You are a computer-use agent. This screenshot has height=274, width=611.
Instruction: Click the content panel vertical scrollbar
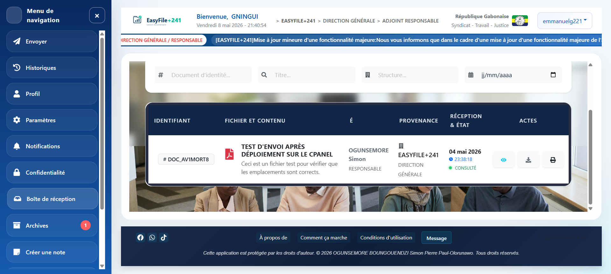click(x=590, y=157)
